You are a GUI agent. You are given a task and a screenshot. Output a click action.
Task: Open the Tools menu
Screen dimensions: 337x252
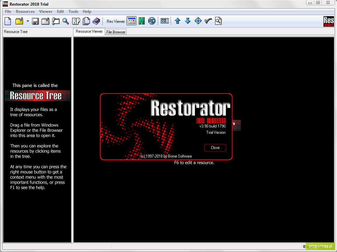click(x=73, y=12)
